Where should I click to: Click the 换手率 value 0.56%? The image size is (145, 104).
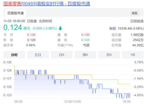tap(31, 45)
